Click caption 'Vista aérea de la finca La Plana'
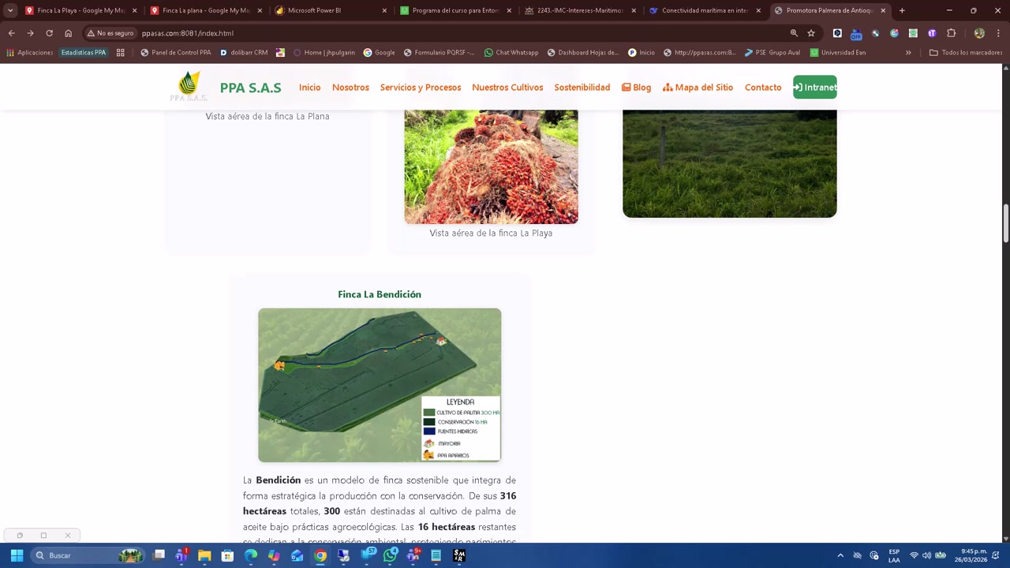This screenshot has width=1010, height=568. click(x=267, y=117)
